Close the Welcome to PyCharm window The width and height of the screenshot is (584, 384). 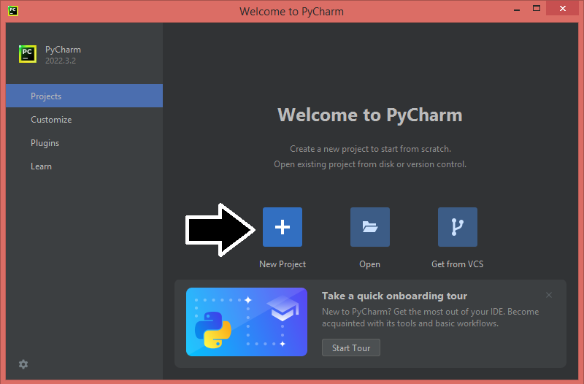(x=562, y=9)
